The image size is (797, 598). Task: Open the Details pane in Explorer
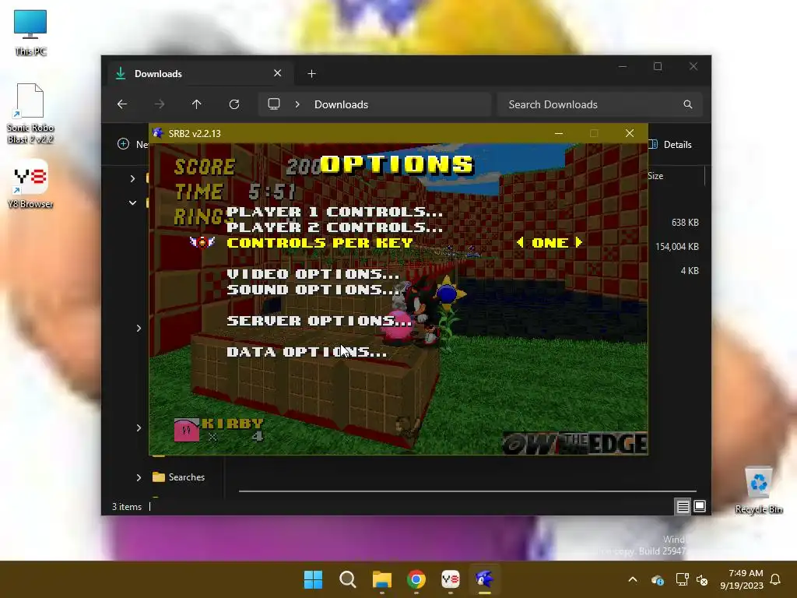(671, 144)
